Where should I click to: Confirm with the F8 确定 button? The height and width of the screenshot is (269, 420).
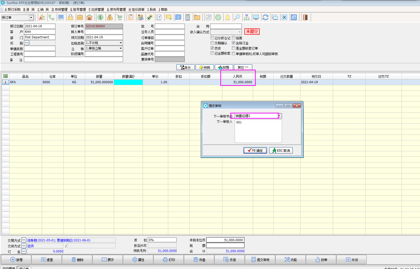(x=255, y=150)
